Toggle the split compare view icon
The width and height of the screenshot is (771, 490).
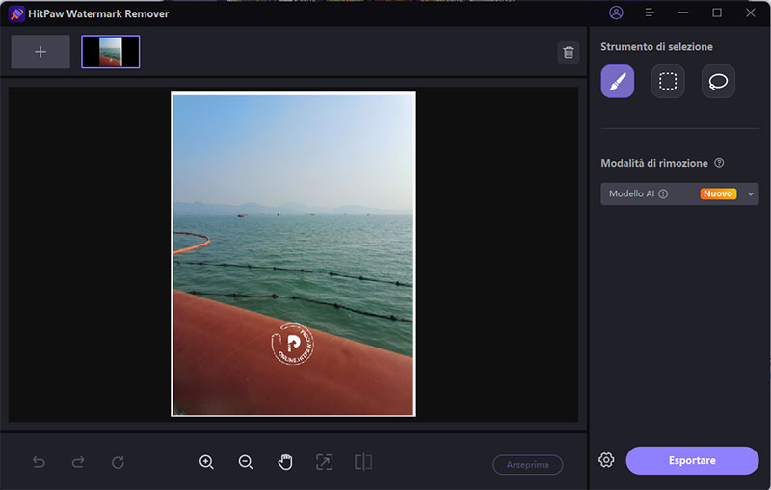point(363,462)
